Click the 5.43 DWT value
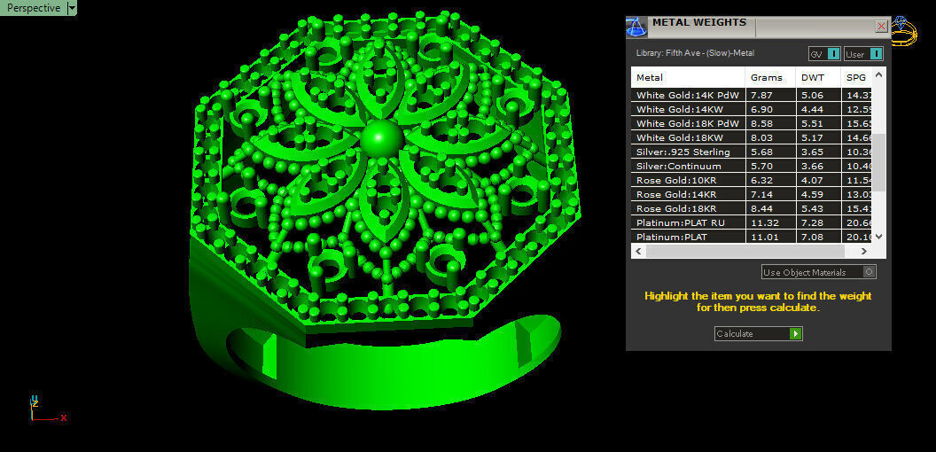 (x=811, y=208)
